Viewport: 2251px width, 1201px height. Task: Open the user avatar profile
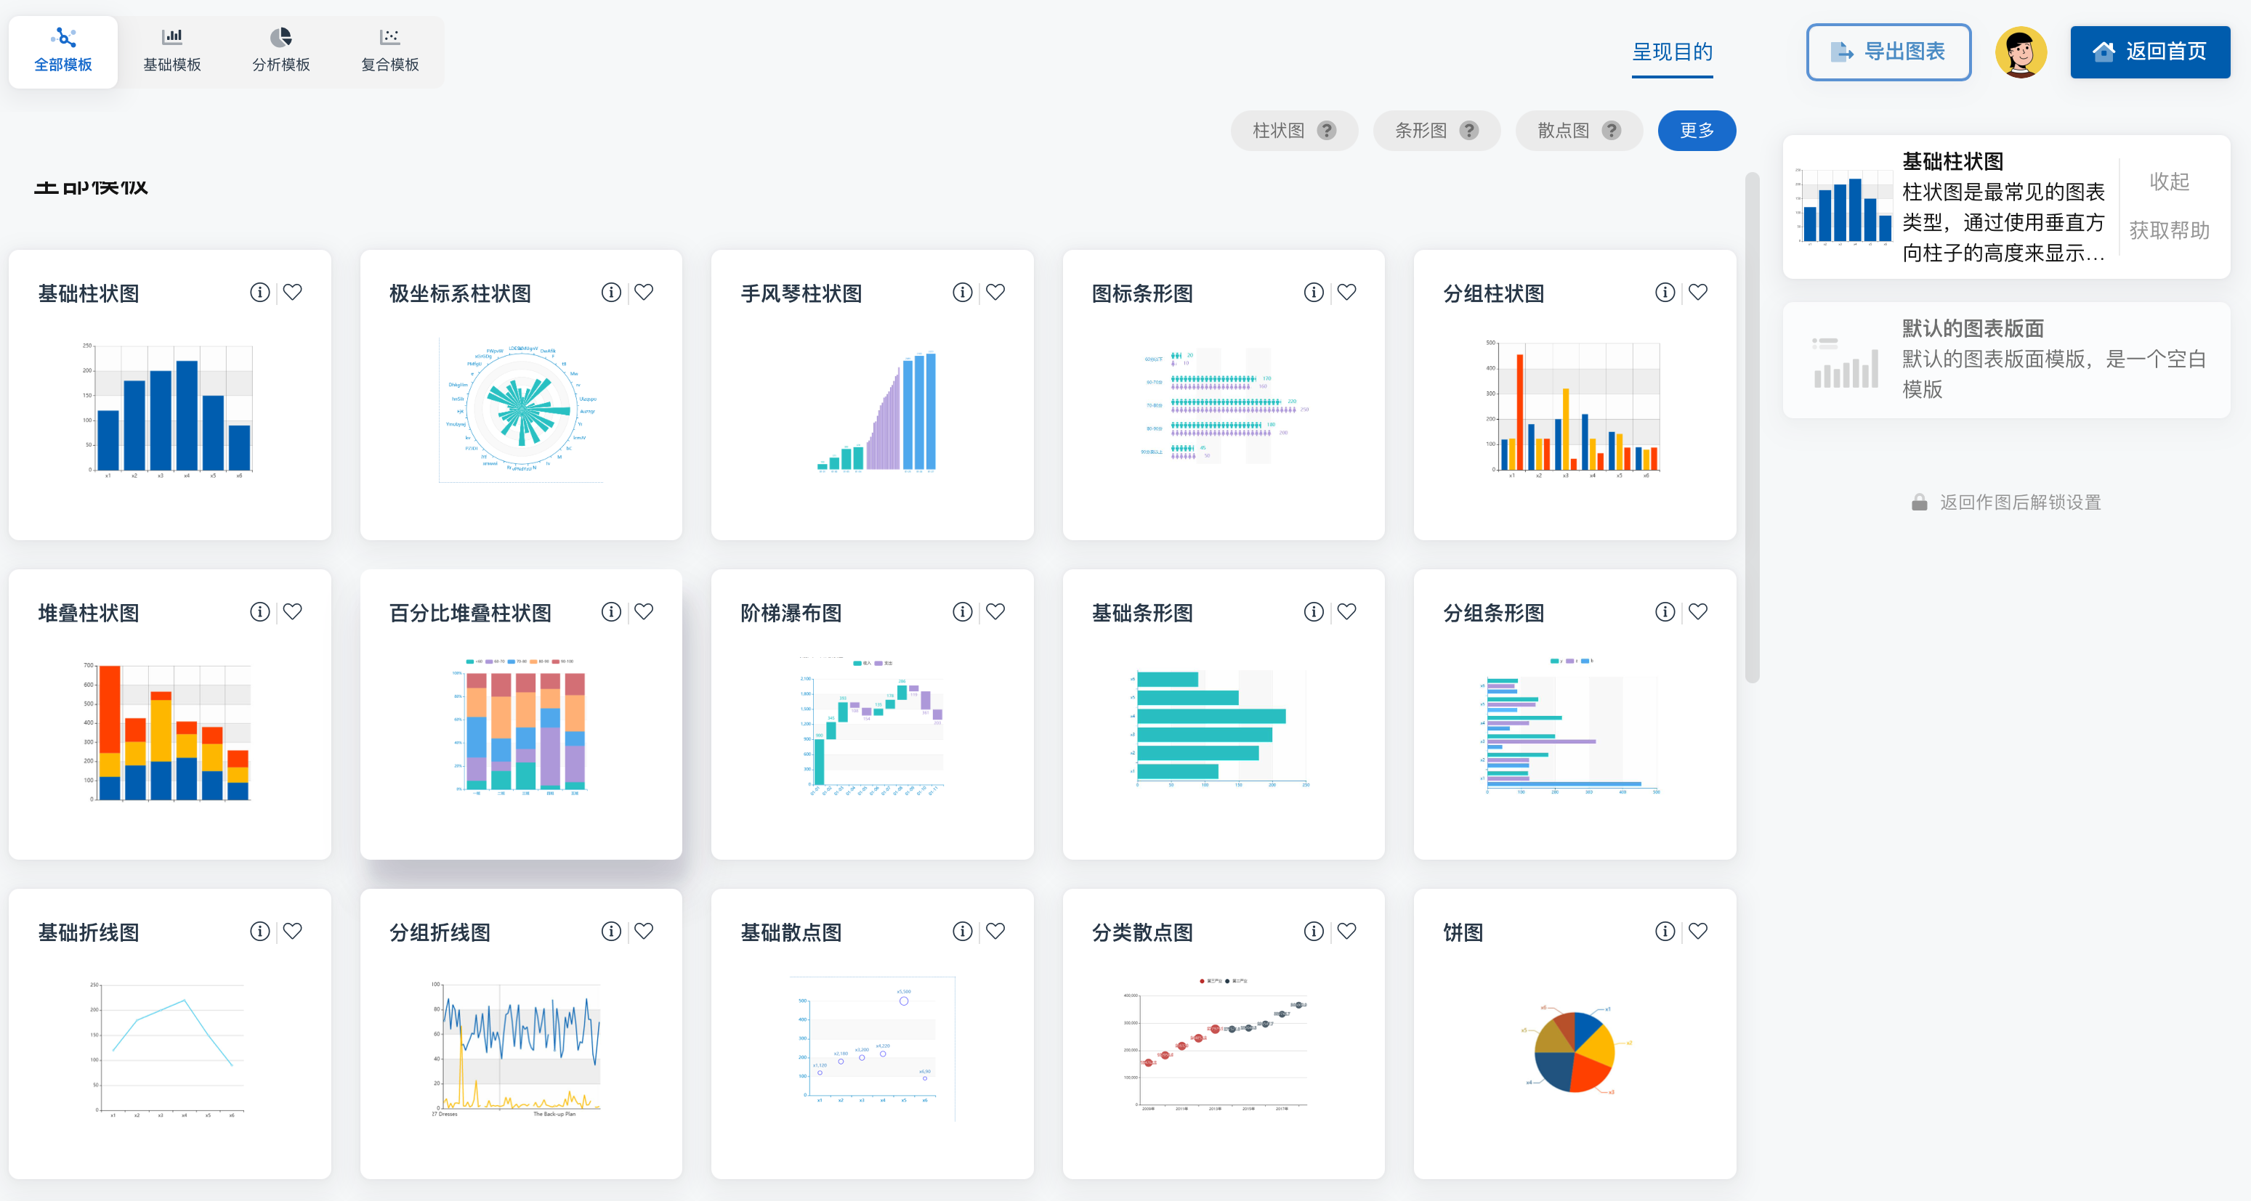[2021, 52]
